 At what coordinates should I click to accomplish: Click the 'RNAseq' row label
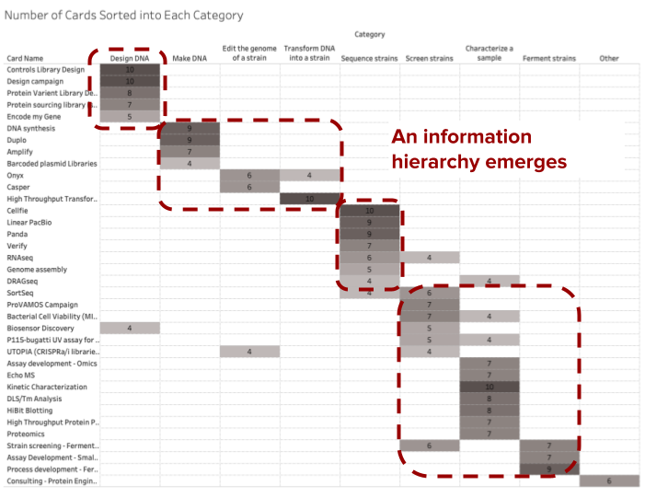point(19,258)
